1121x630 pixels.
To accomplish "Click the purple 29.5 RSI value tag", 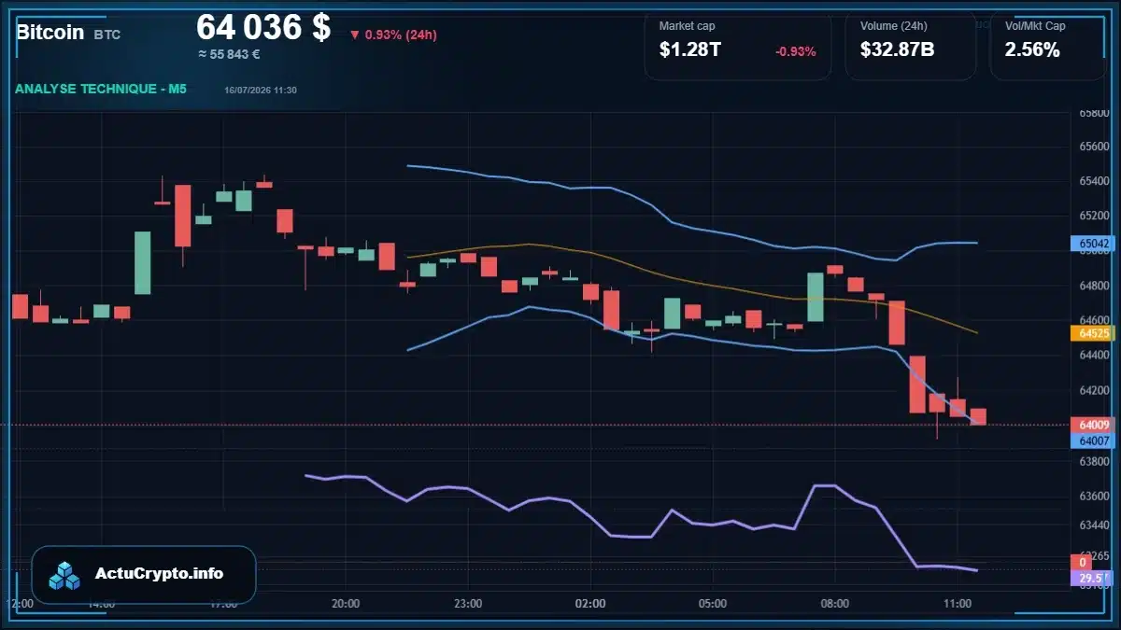I will [x=1094, y=579].
